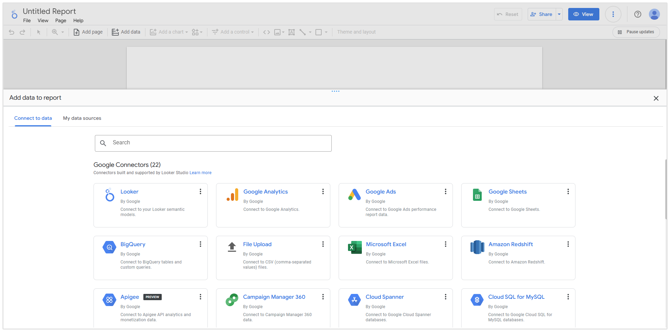
Task: Follow the Learn more link
Action: tap(200, 173)
